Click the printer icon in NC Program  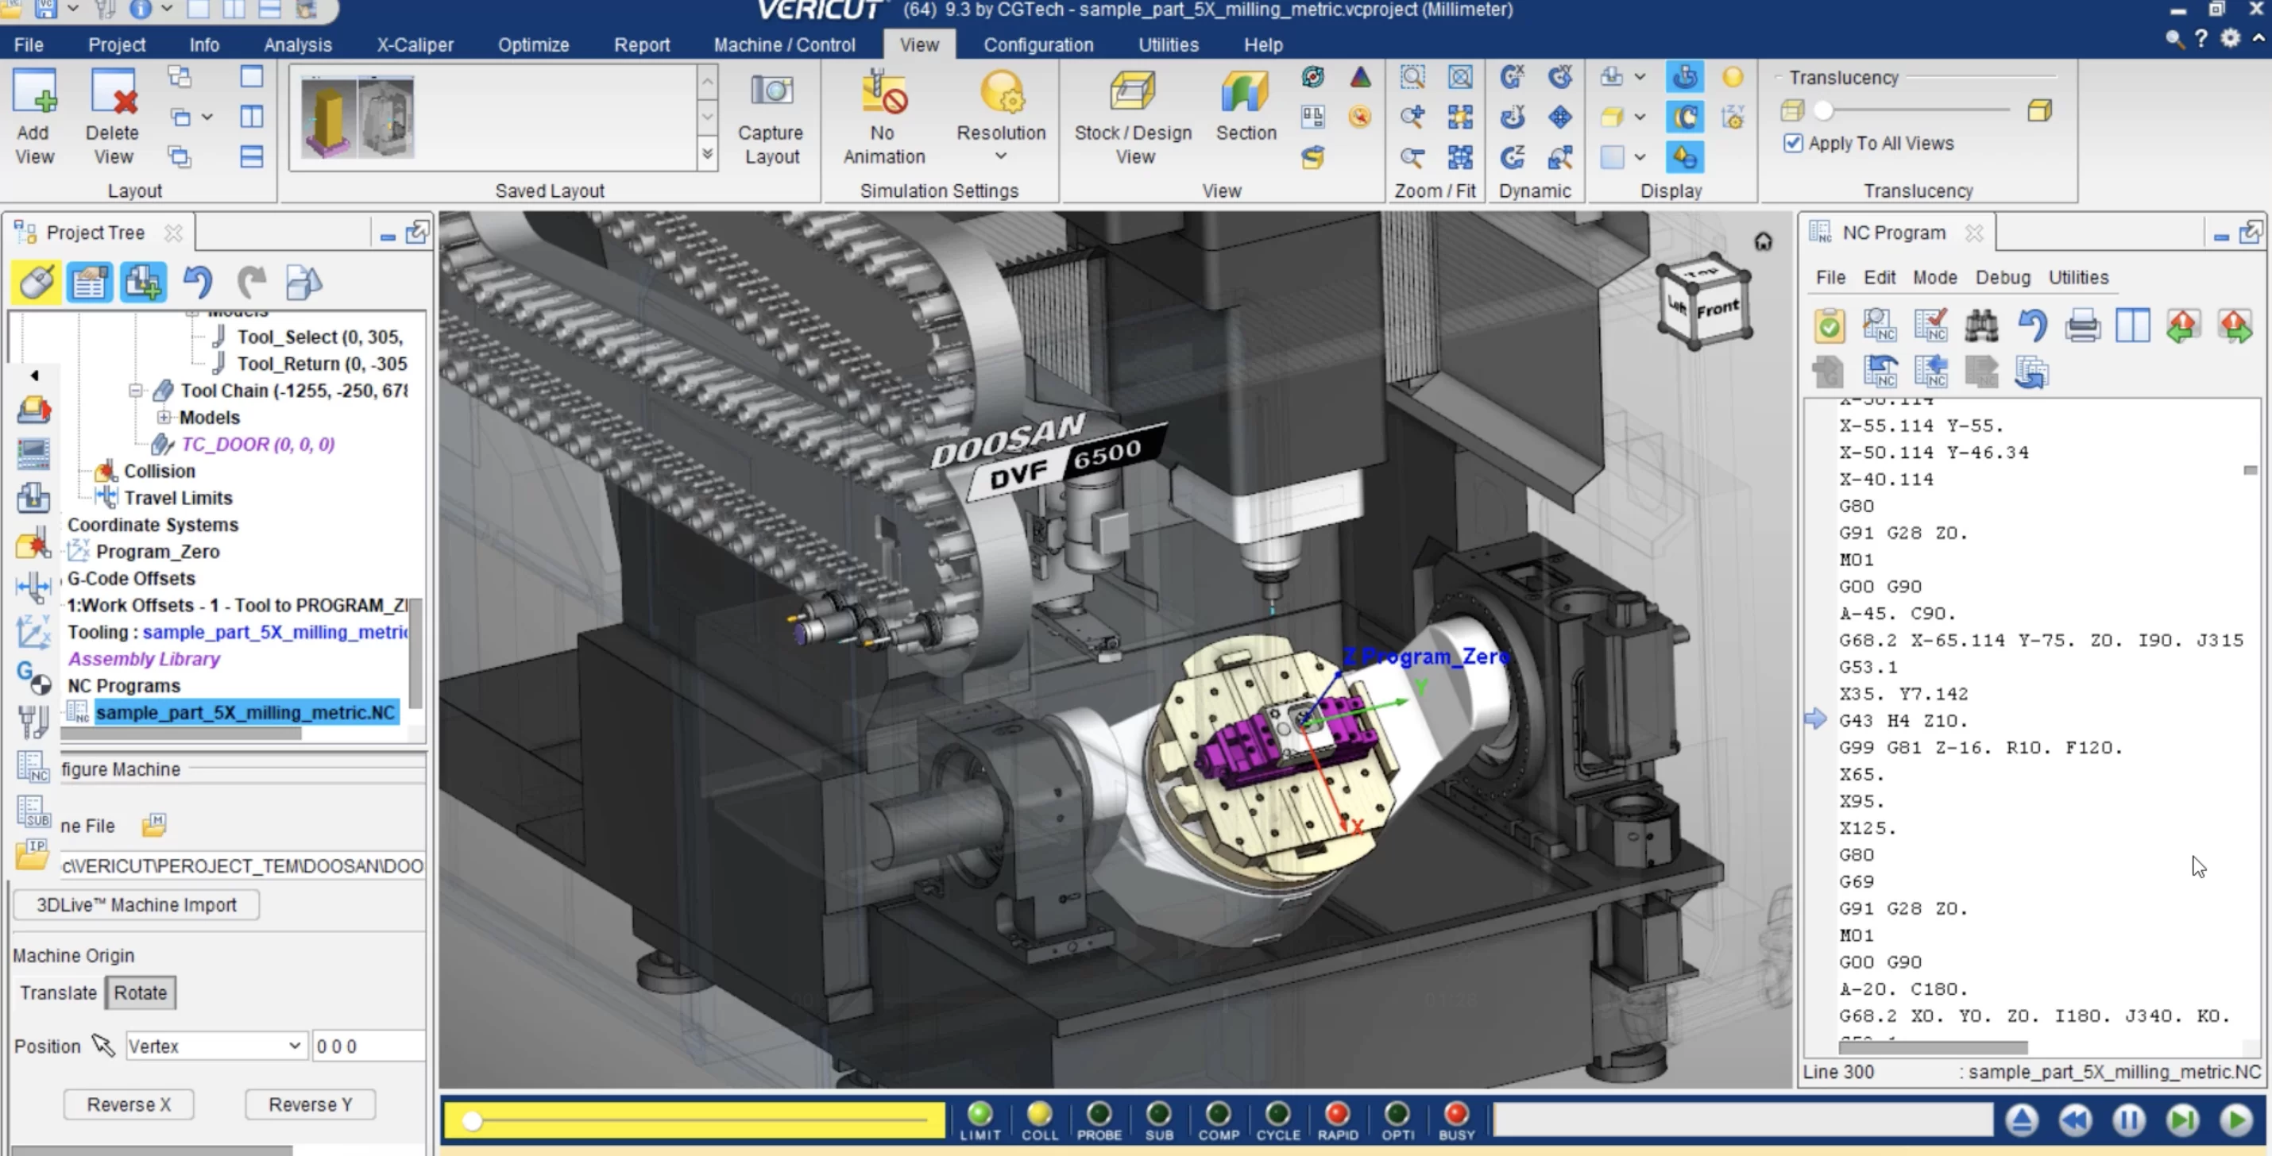[2082, 326]
